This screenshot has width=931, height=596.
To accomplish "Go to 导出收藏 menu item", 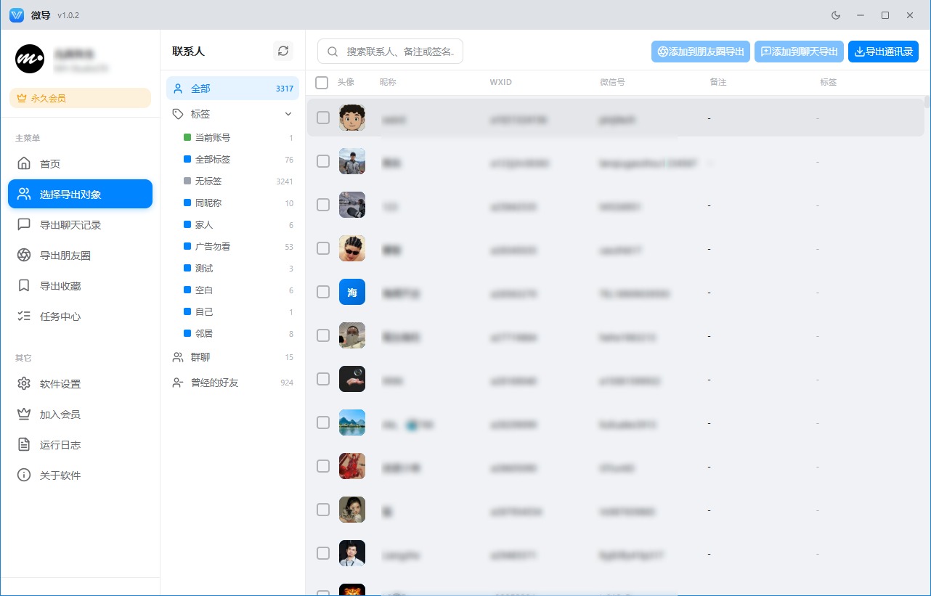I will click(x=80, y=286).
